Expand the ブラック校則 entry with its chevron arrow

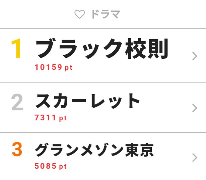point(195,56)
